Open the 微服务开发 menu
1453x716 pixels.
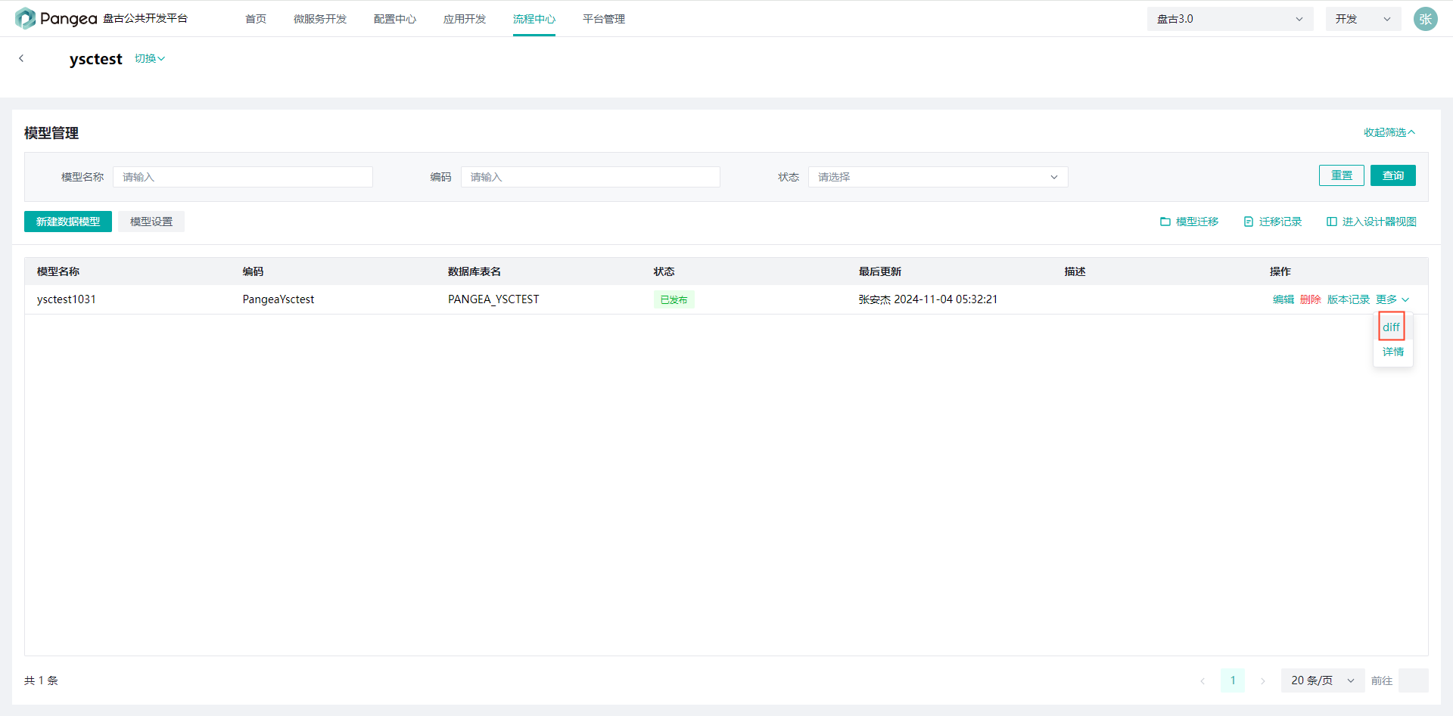point(320,19)
